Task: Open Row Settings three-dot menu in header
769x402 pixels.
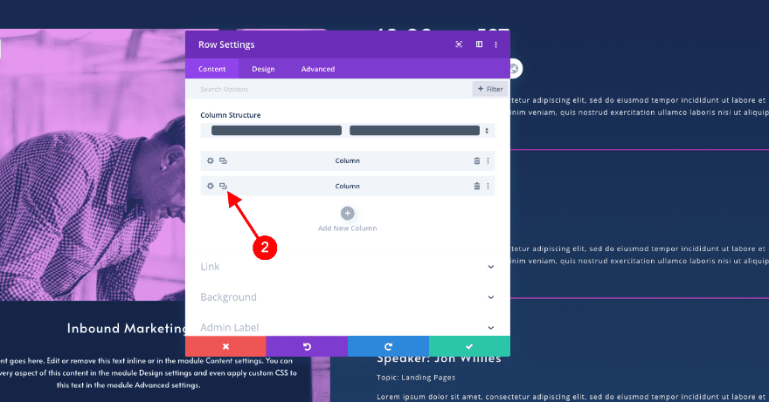Action: click(x=495, y=44)
